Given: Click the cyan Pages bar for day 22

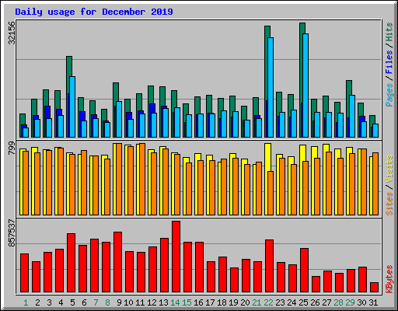Looking at the screenshot, I should (x=271, y=87).
